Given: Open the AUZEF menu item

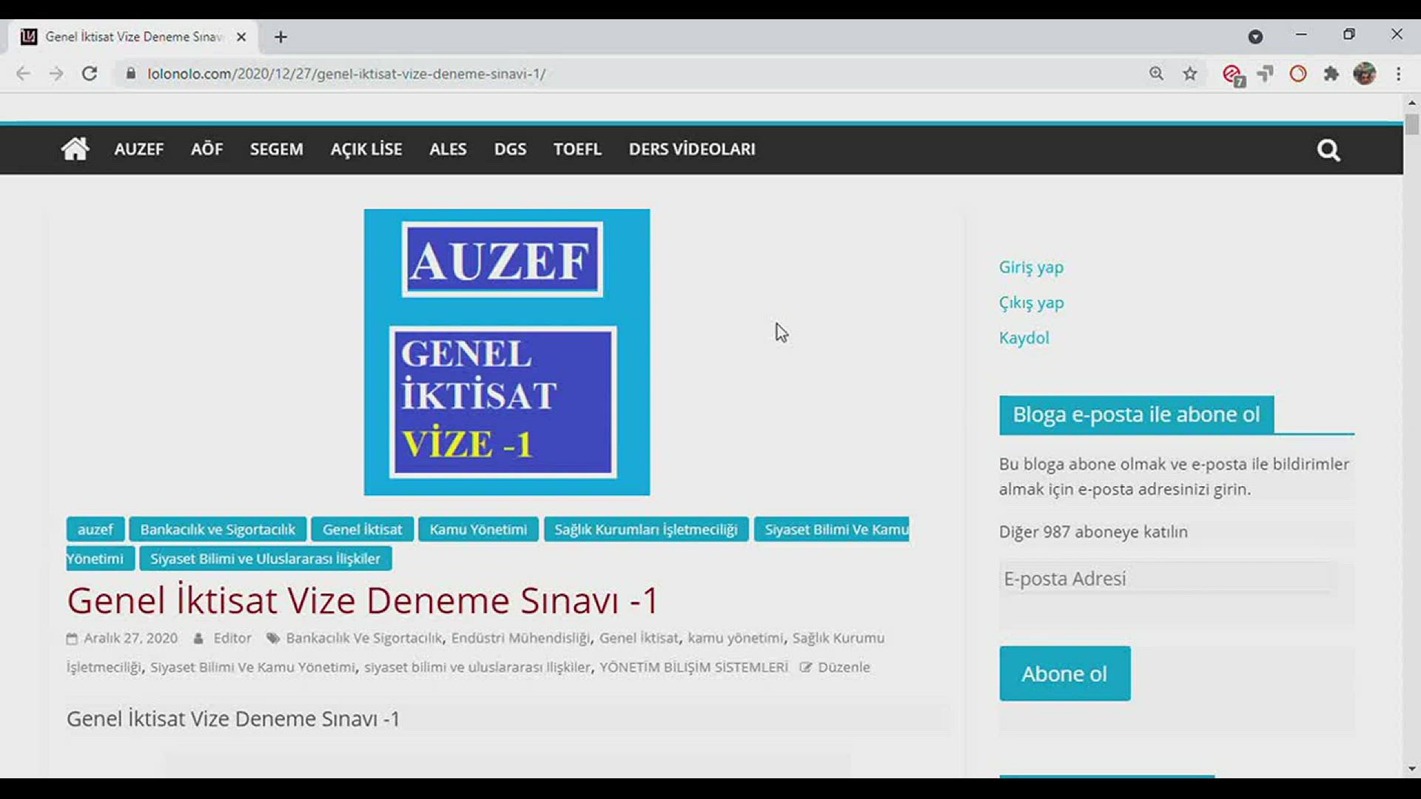Looking at the screenshot, I should 138,149.
